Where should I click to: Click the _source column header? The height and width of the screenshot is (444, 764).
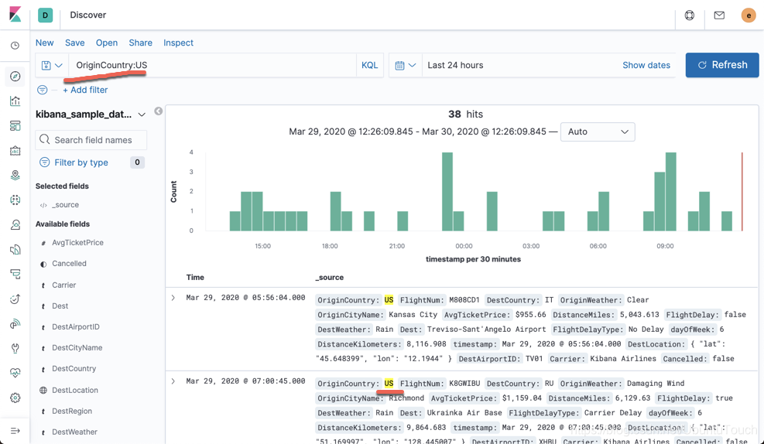[x=330, y=278]
